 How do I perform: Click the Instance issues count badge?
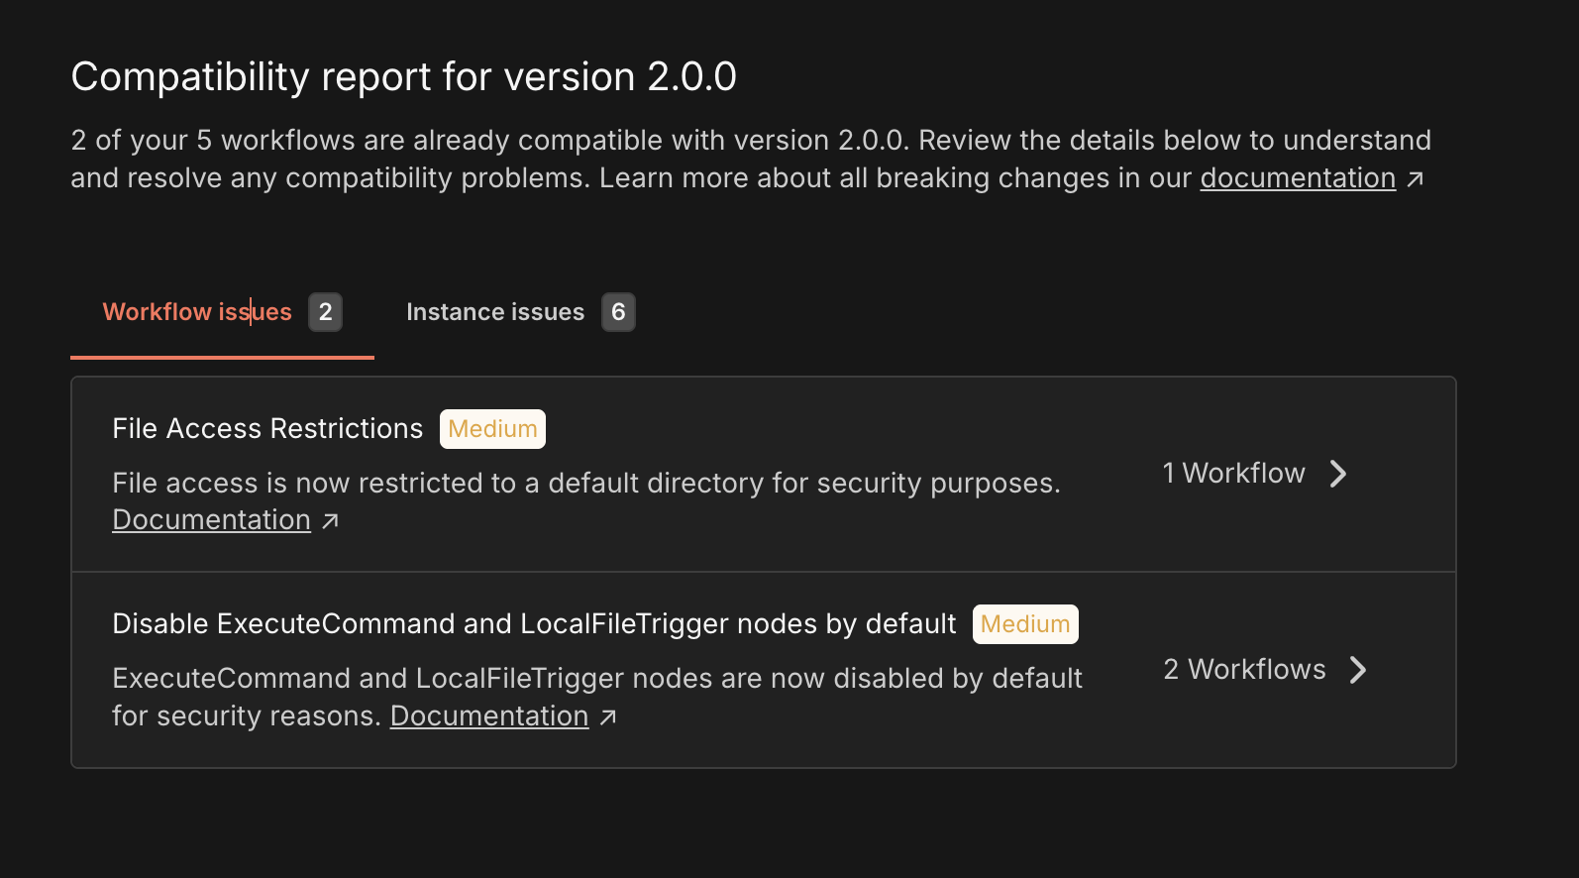pyautogui.click(x=618, y=312)
